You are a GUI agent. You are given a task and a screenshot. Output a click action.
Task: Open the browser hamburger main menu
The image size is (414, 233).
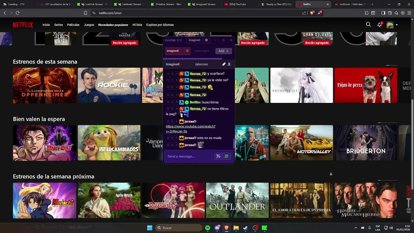click(409, 13)
